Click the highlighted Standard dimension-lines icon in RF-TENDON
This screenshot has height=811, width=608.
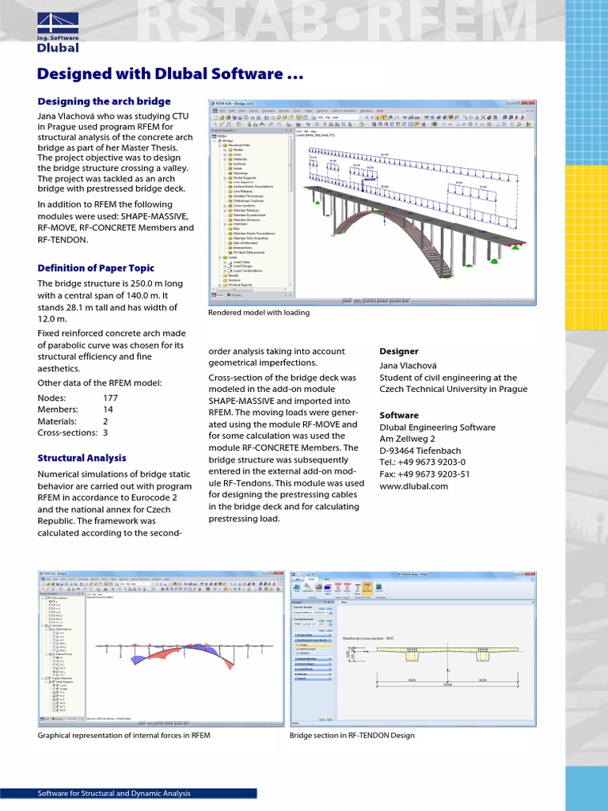coord(367,588)
